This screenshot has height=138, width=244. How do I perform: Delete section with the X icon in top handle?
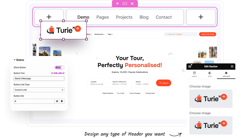click(x=132, y=3)
